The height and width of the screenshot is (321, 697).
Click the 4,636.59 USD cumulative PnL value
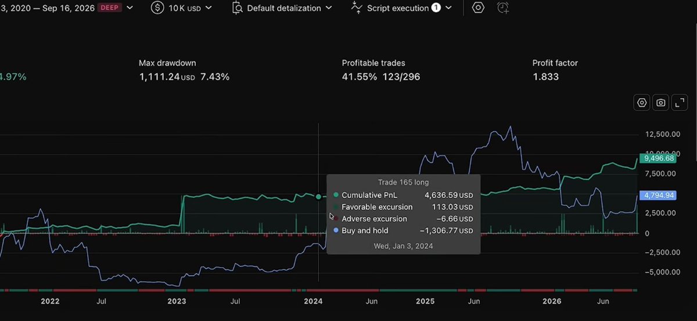[448, 195]
